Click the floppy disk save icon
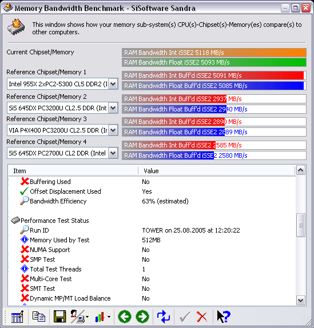The width and height of the screenshot is (314, 328). tap(60, 317)
